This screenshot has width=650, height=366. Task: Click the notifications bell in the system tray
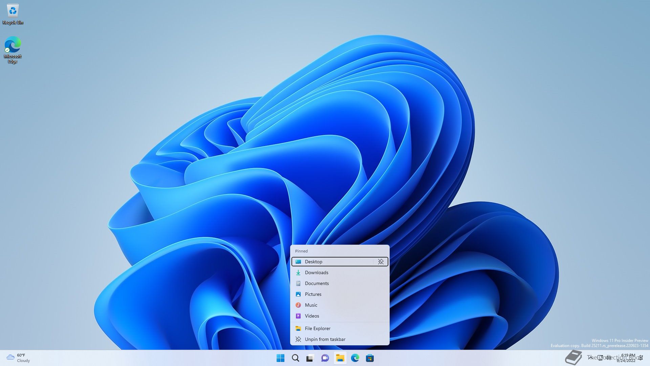point(641,358)
